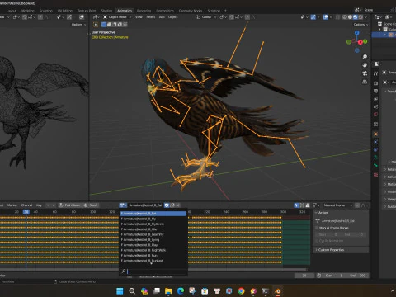Switch to wireframe viewport shading
This screenshot has width=396, height=297.
coord(345,17)
